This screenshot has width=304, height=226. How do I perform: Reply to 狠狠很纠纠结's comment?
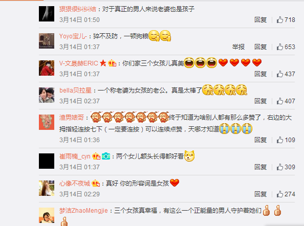[x=260, y=20]
